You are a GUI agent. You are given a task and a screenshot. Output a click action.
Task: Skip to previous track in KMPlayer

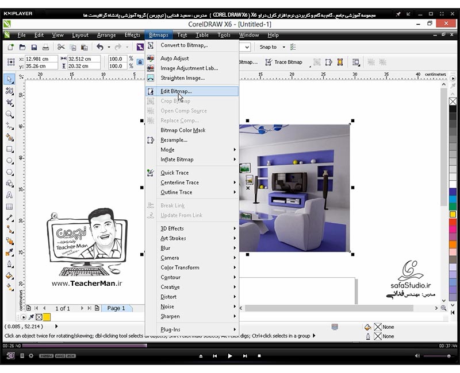click(x=215, y=356)
